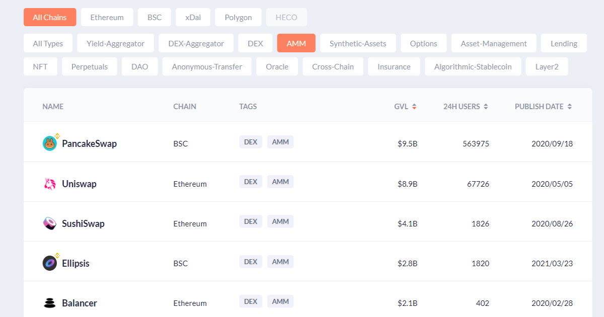Click the TAGS column header
The image size is (604, 317).
(x=248, y=107)
